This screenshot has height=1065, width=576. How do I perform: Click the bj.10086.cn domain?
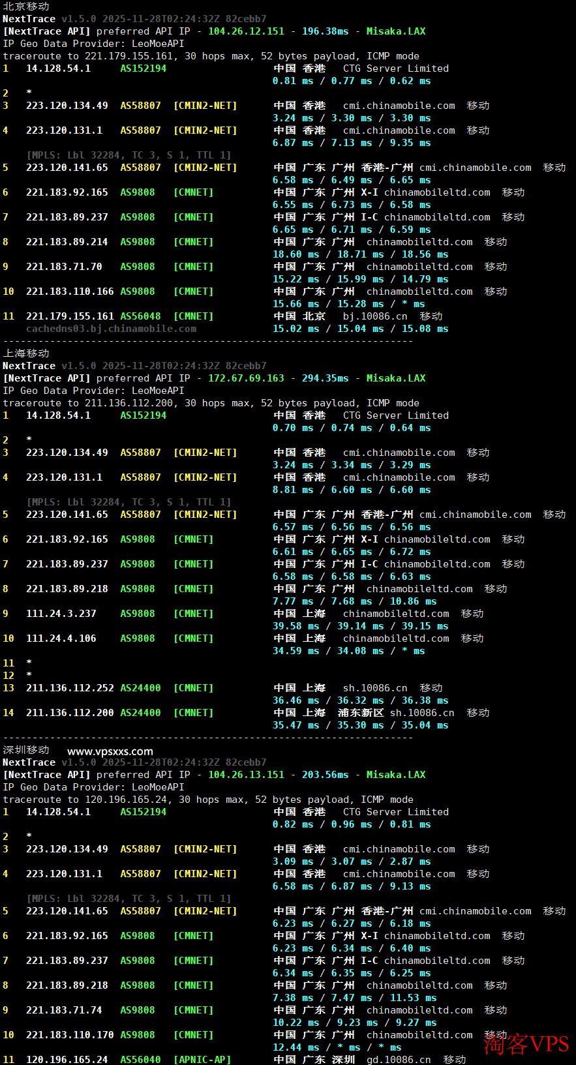(375, 316)
